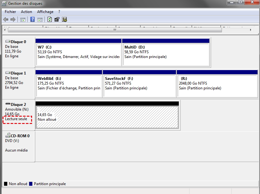Open Properties via the toolbar icon

tap(57, 20)
